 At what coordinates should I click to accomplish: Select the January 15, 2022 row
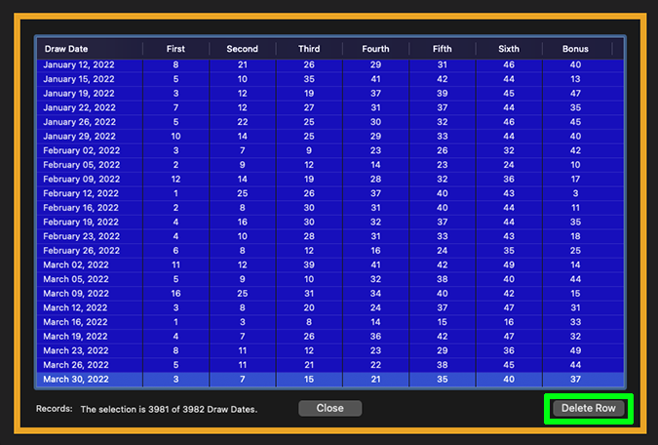coord(330,79)
